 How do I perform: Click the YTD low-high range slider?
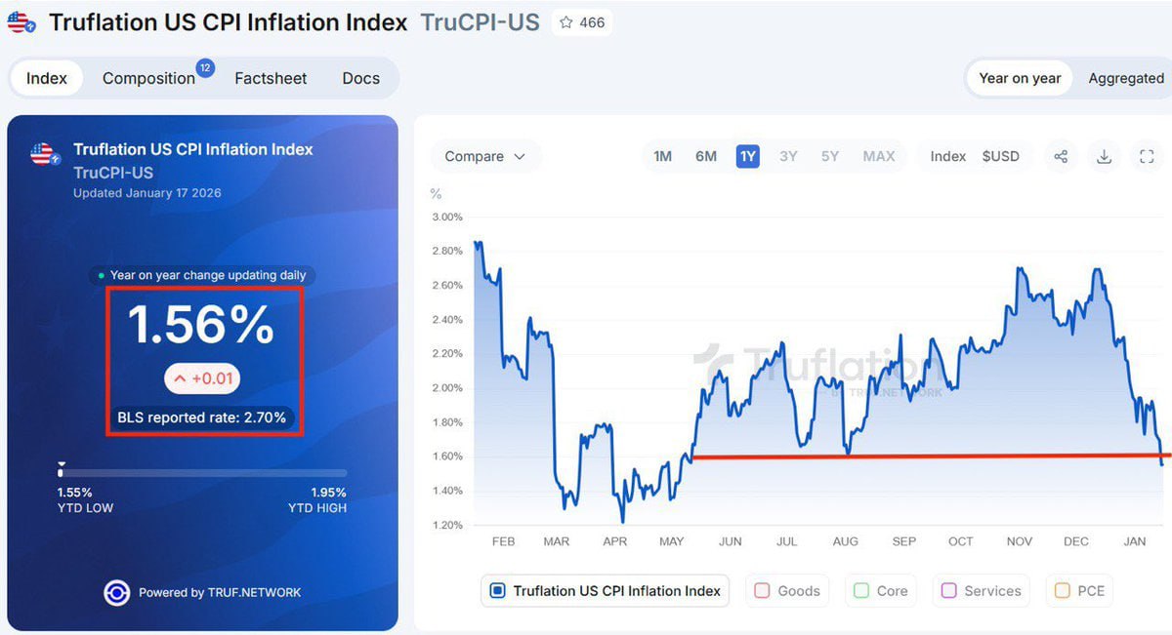[202, 473]
